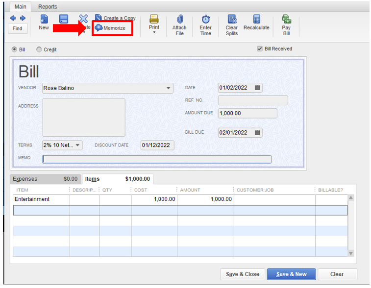Click the CUSTOMER:JOB column header
This screenshot has height=288, width=371.
255,190
